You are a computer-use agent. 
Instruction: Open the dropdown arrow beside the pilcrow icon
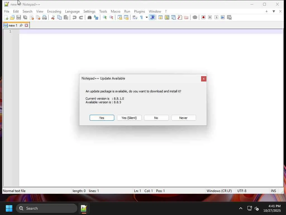pyautogui.click(x=147, y=17)
